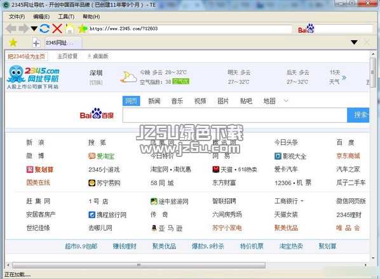380x279 pixels.
Task: Open favorites with yellow star icon
Action: [x=13, y=43]
